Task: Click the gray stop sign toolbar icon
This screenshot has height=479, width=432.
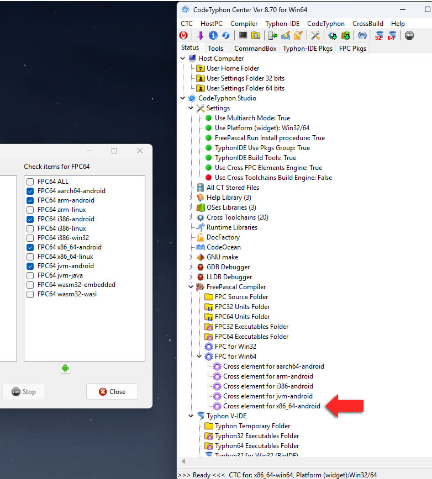Action: tap(409, 35)
